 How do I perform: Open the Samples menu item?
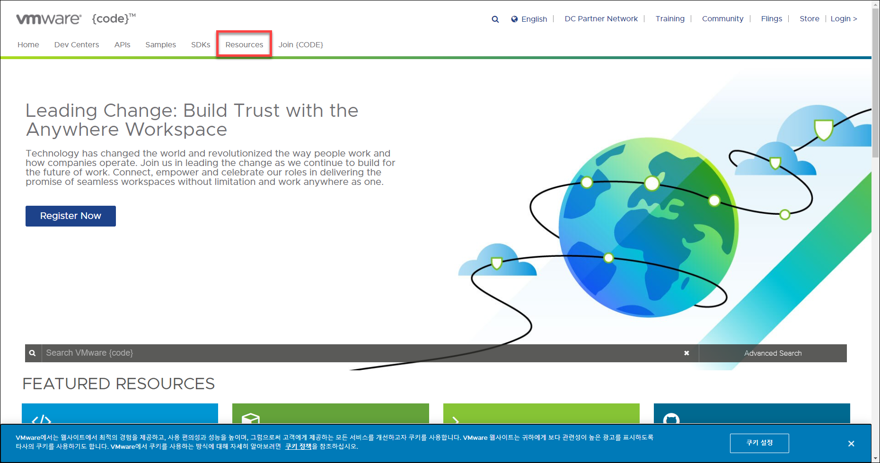point(160,45)
